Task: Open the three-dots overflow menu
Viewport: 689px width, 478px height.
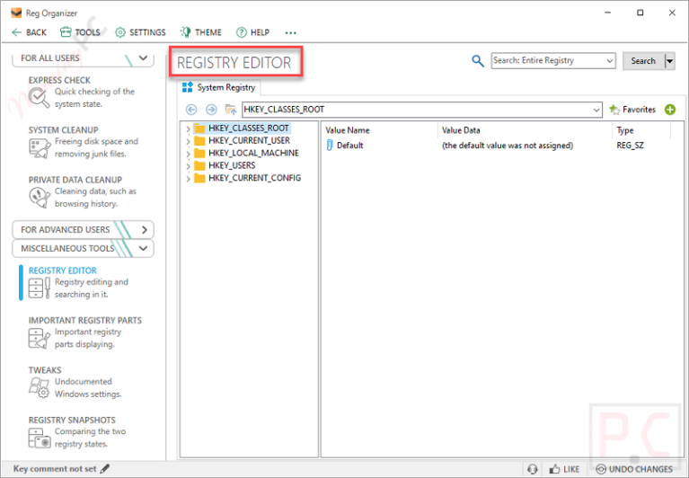Action: (x=290, y=33)
